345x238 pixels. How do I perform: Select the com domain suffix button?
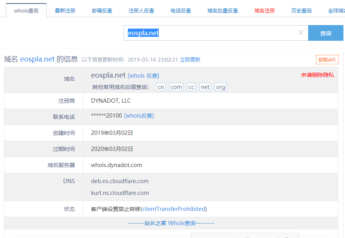pyautogui.click(x=176, y=87)
